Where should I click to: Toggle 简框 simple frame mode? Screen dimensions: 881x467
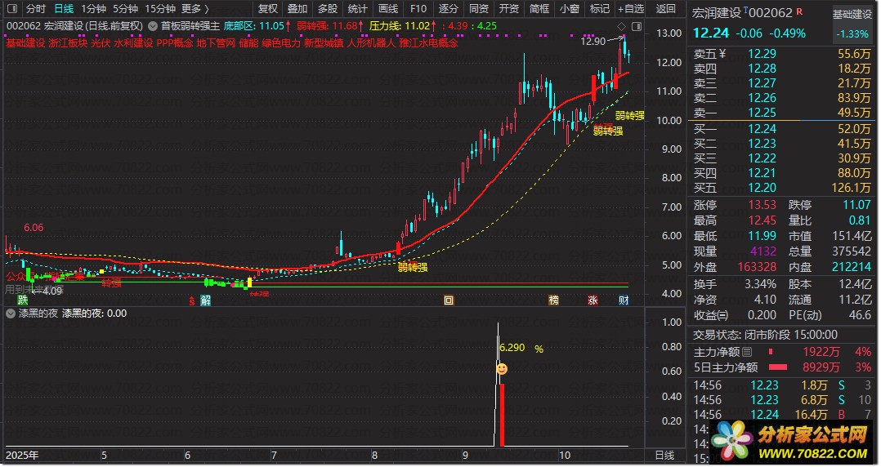click(x=539, y=9)
